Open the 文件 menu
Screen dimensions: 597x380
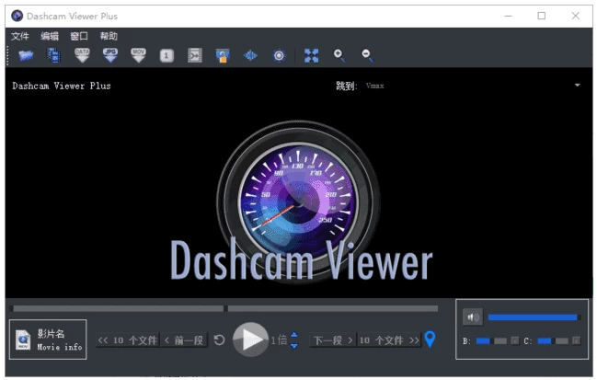click(x=20, y=36)
